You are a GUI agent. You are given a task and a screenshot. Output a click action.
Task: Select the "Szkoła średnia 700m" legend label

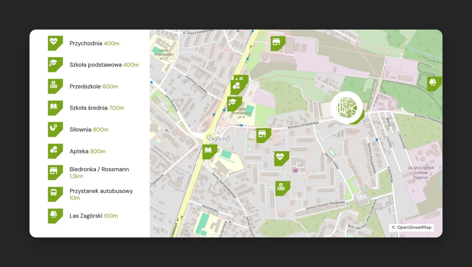(x=97, y=108)
